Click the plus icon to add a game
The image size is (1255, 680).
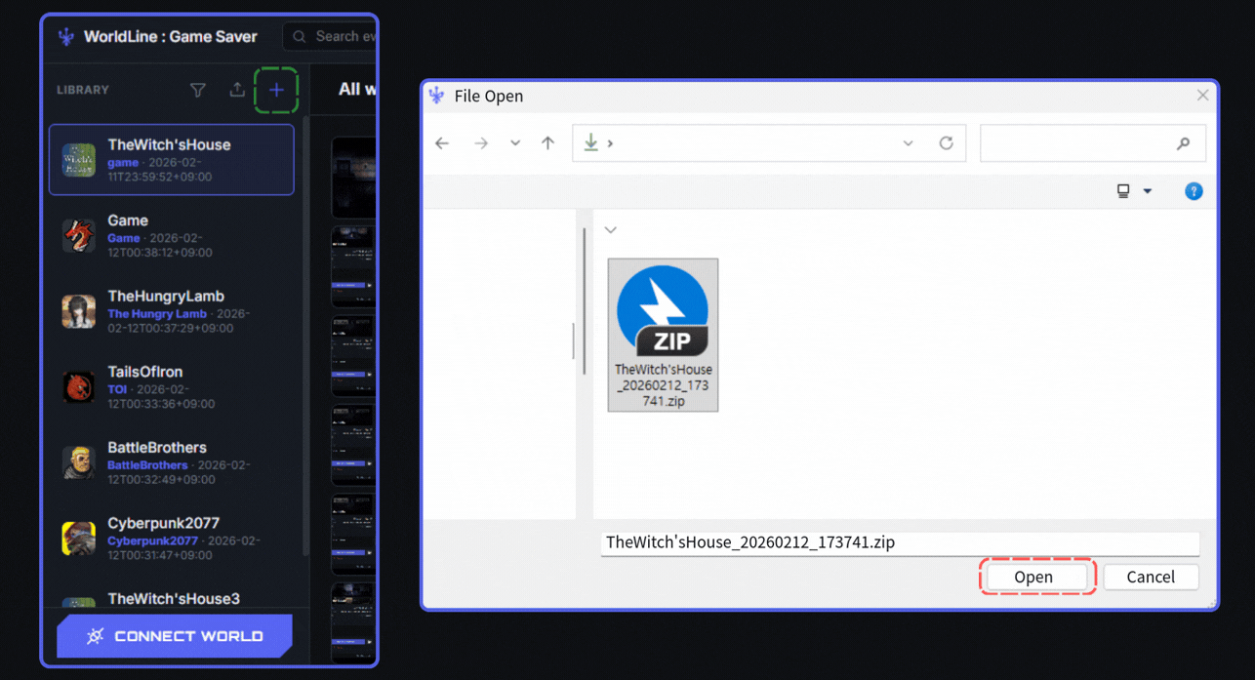(x=276, y=90)
